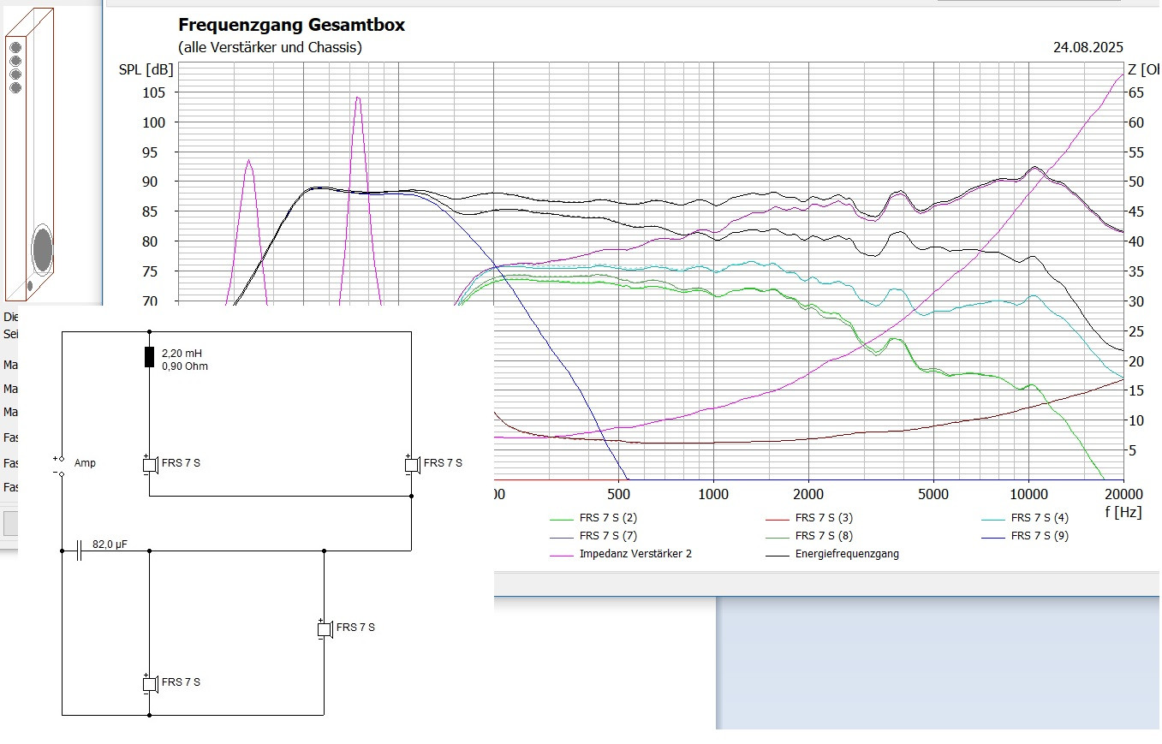The width and height of the screenshot is (1162, 744).
Task: Click the FRS 7 S (2) legend entry
Action: [607, 518]
